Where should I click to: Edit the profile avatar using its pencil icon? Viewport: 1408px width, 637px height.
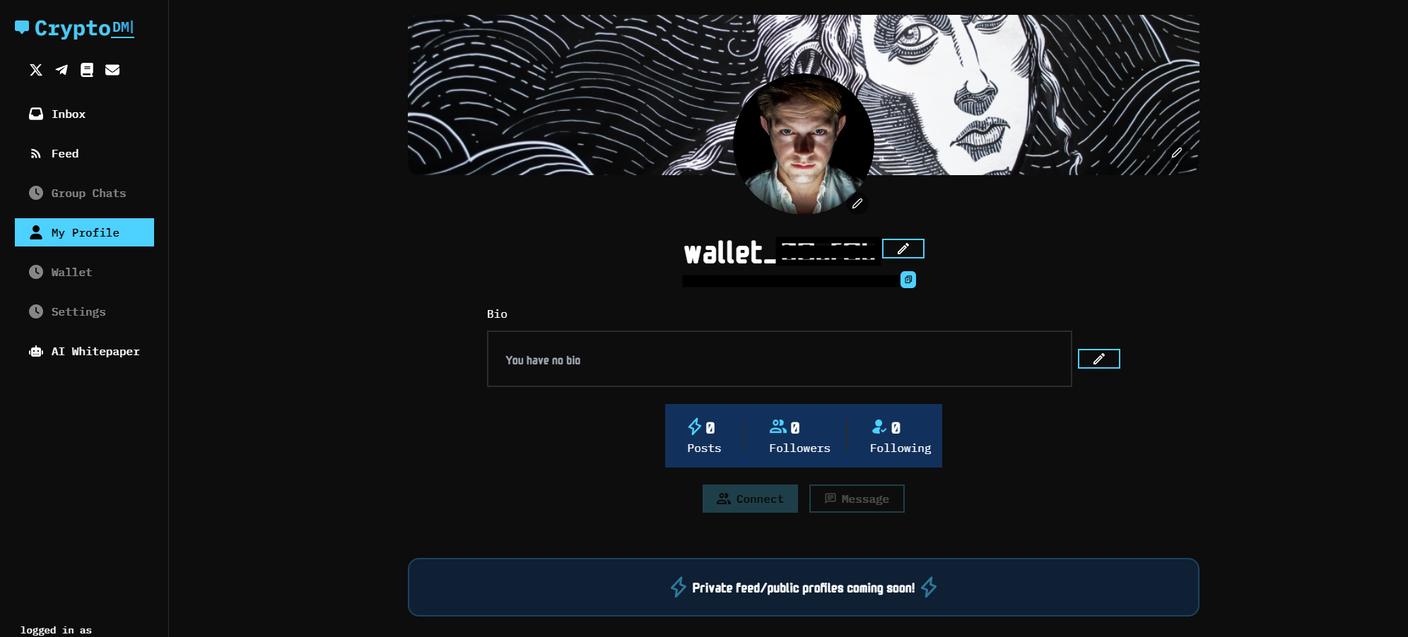[x=857, y=203]
